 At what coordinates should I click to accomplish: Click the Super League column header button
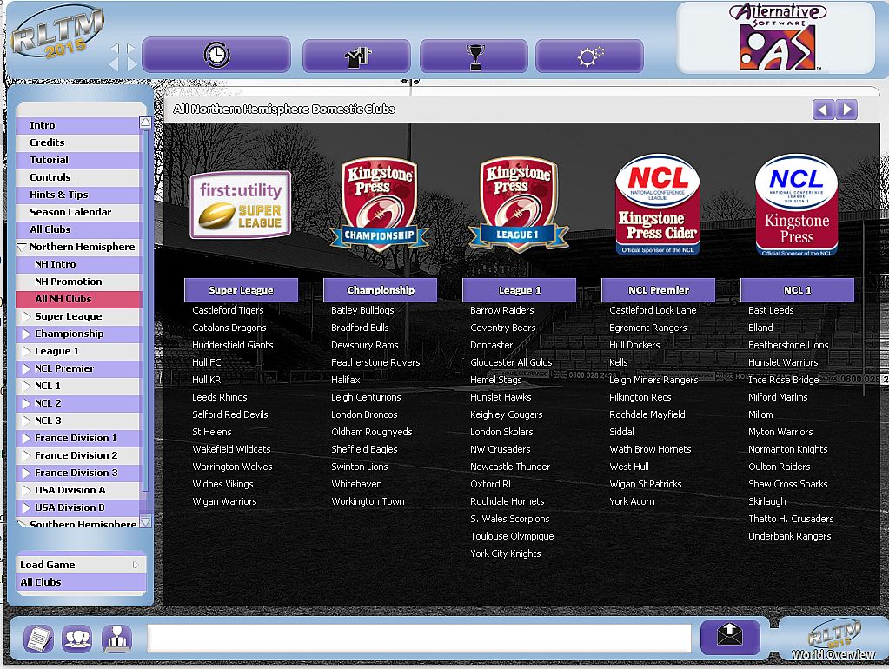[241, 290]
